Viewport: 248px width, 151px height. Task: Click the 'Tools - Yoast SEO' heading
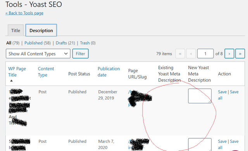click(34, 4)
